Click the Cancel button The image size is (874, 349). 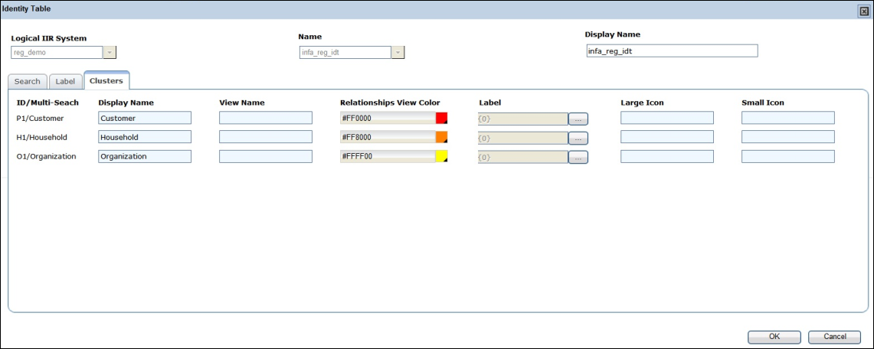point(834,337)
